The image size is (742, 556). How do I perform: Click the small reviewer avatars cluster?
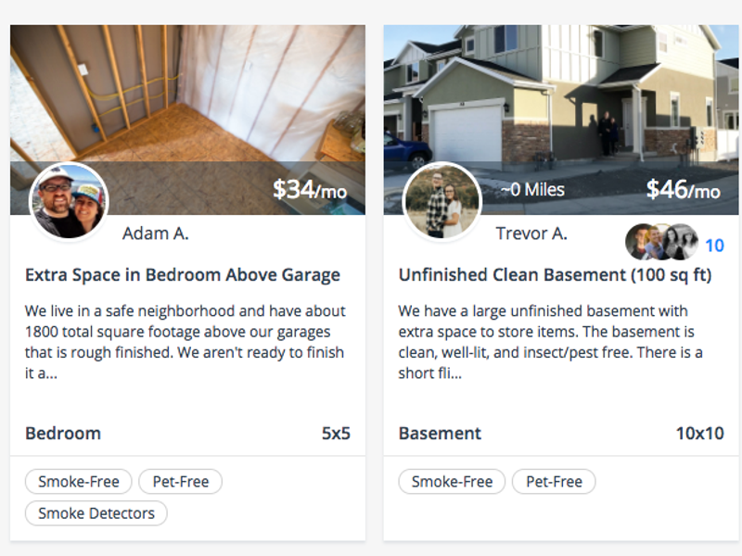coord(661,243)
